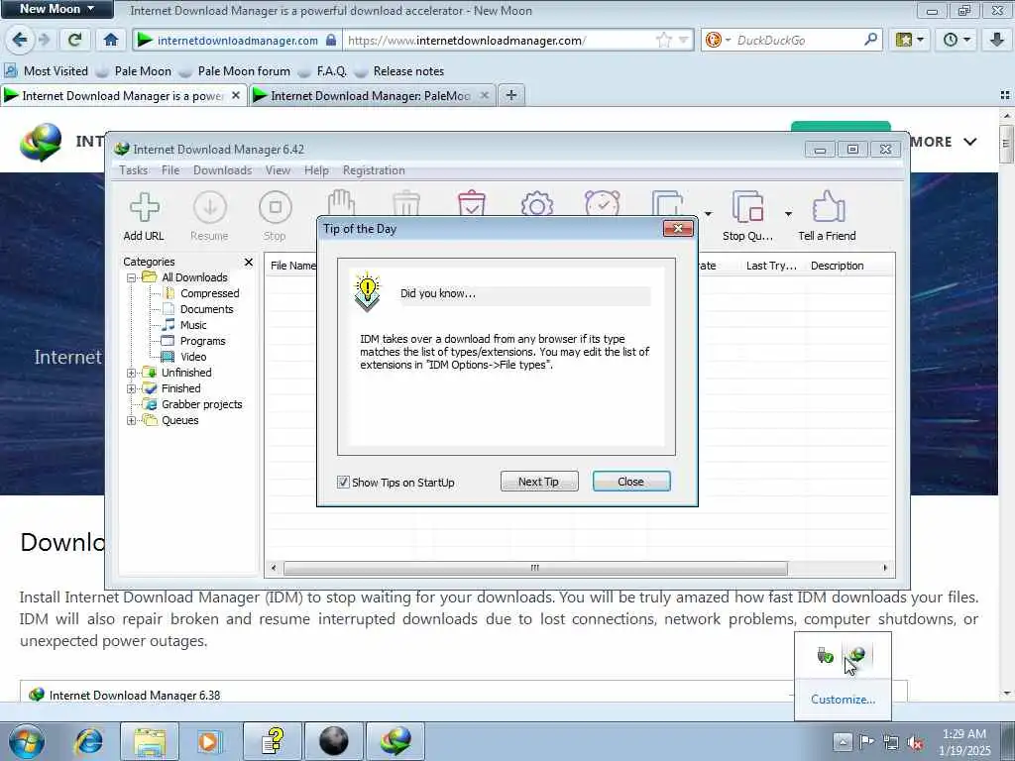Open a new browser tab with plus
Screen dimensions: 1015x761
pos(511,96)
